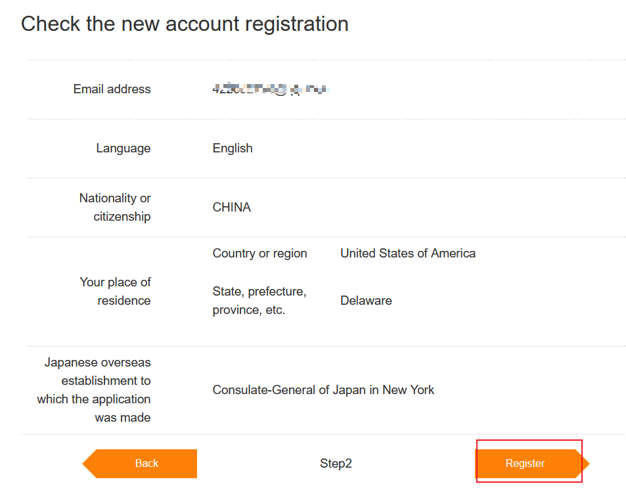Image resolution: width=626 pixels, height=490 pixels.
Task: Click the 'State, prefecture, province, etc.' sub-label
Action: point(259,301)
